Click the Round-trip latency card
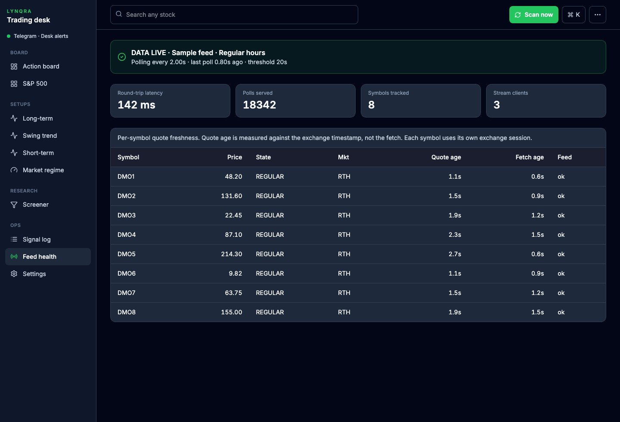The height and width of the screenshot is (422, 620). [170, 101]
